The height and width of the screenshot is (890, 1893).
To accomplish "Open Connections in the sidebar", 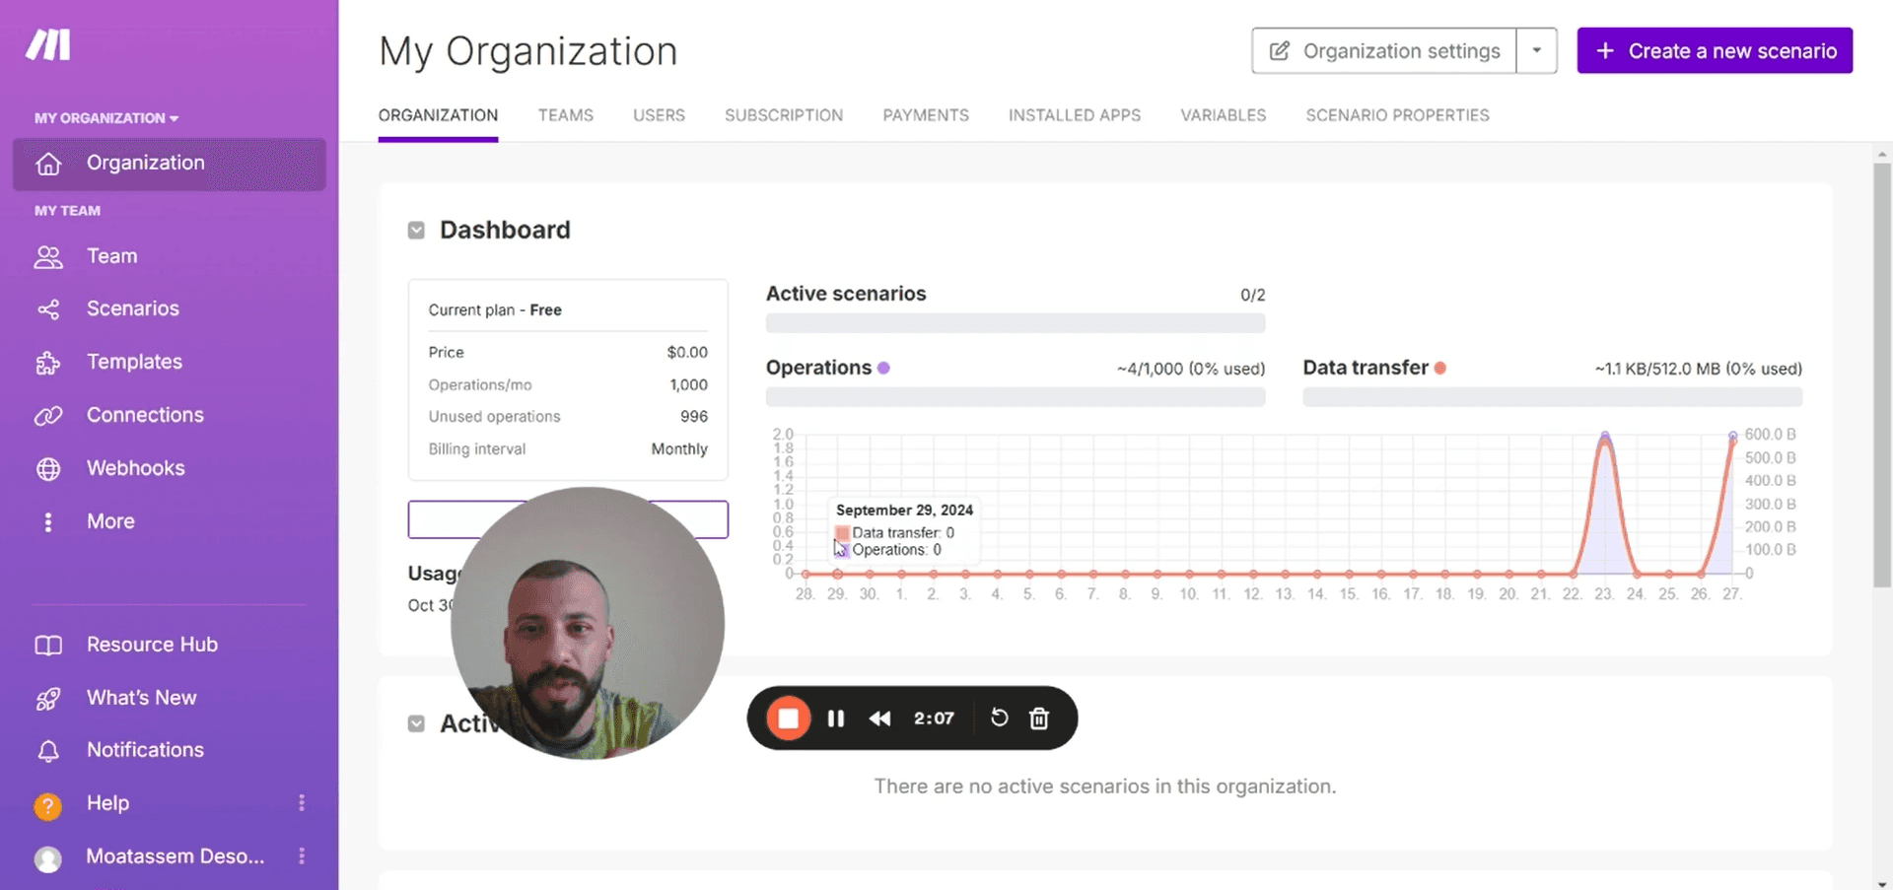I will pyautogui.click(x=145, y=416).
